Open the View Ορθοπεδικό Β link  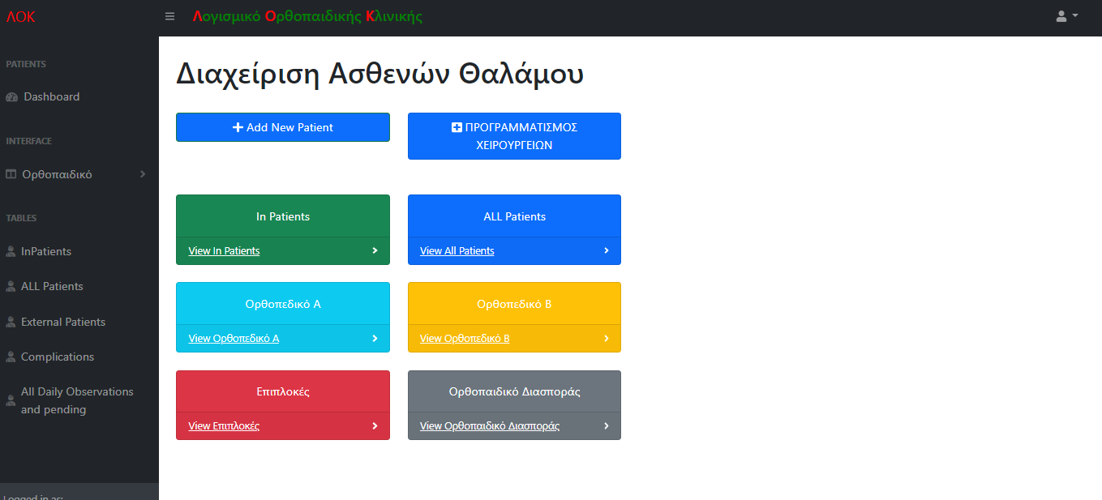click(x=465, y=339)
